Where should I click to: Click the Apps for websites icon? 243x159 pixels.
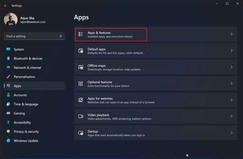[80, 100]
